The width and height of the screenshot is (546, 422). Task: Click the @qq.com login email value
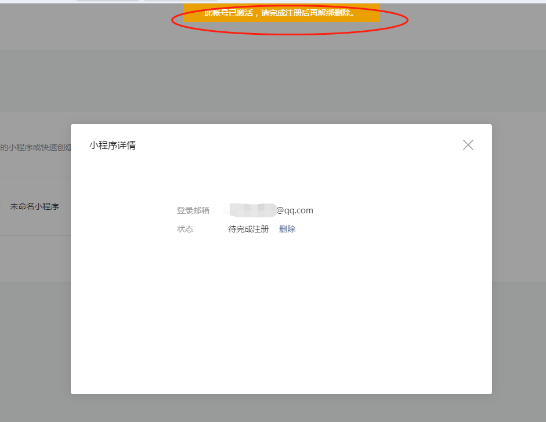click(268, 210)
